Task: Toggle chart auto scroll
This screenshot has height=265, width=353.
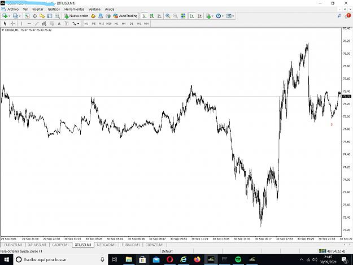Action: (x=192, y=16)
